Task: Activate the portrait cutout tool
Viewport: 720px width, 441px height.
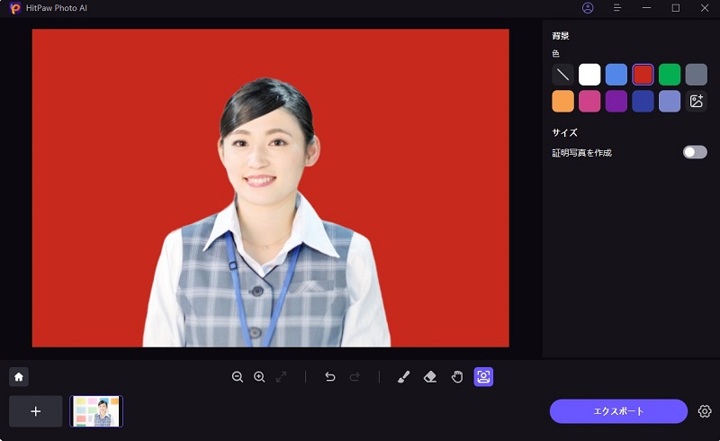Action: pos(483,377)
